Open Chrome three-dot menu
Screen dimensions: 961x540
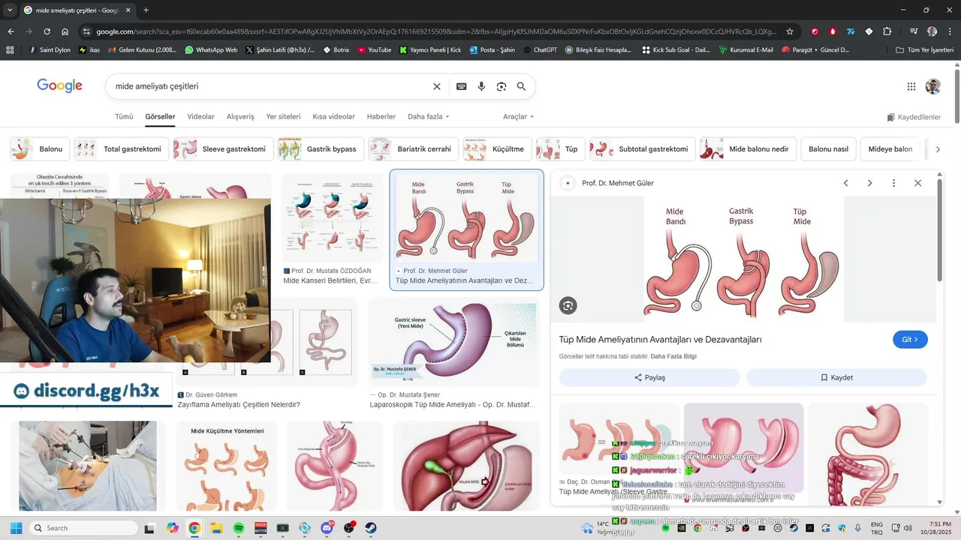tap(949, 31)
